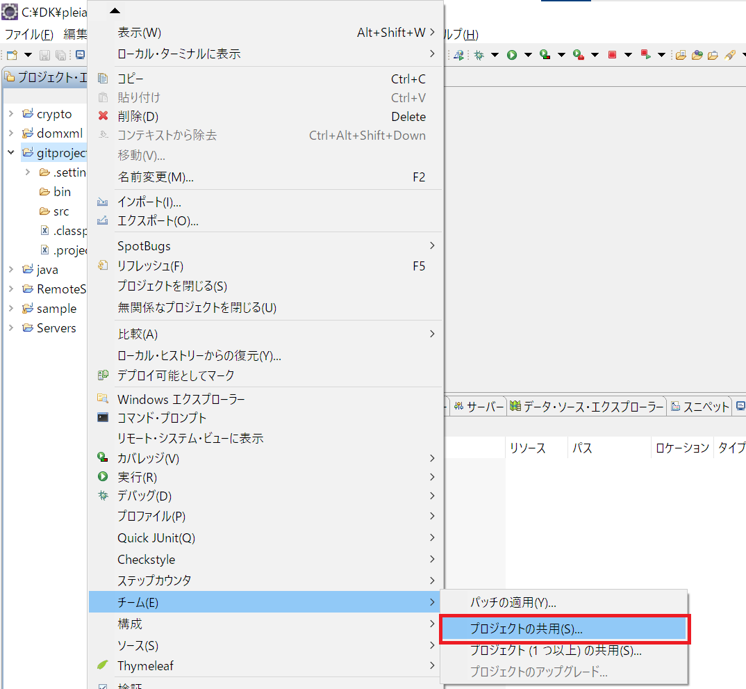Click the scroll-up arrow atop context menu
This screenshot has width=746, height=689.
[115, 10]
